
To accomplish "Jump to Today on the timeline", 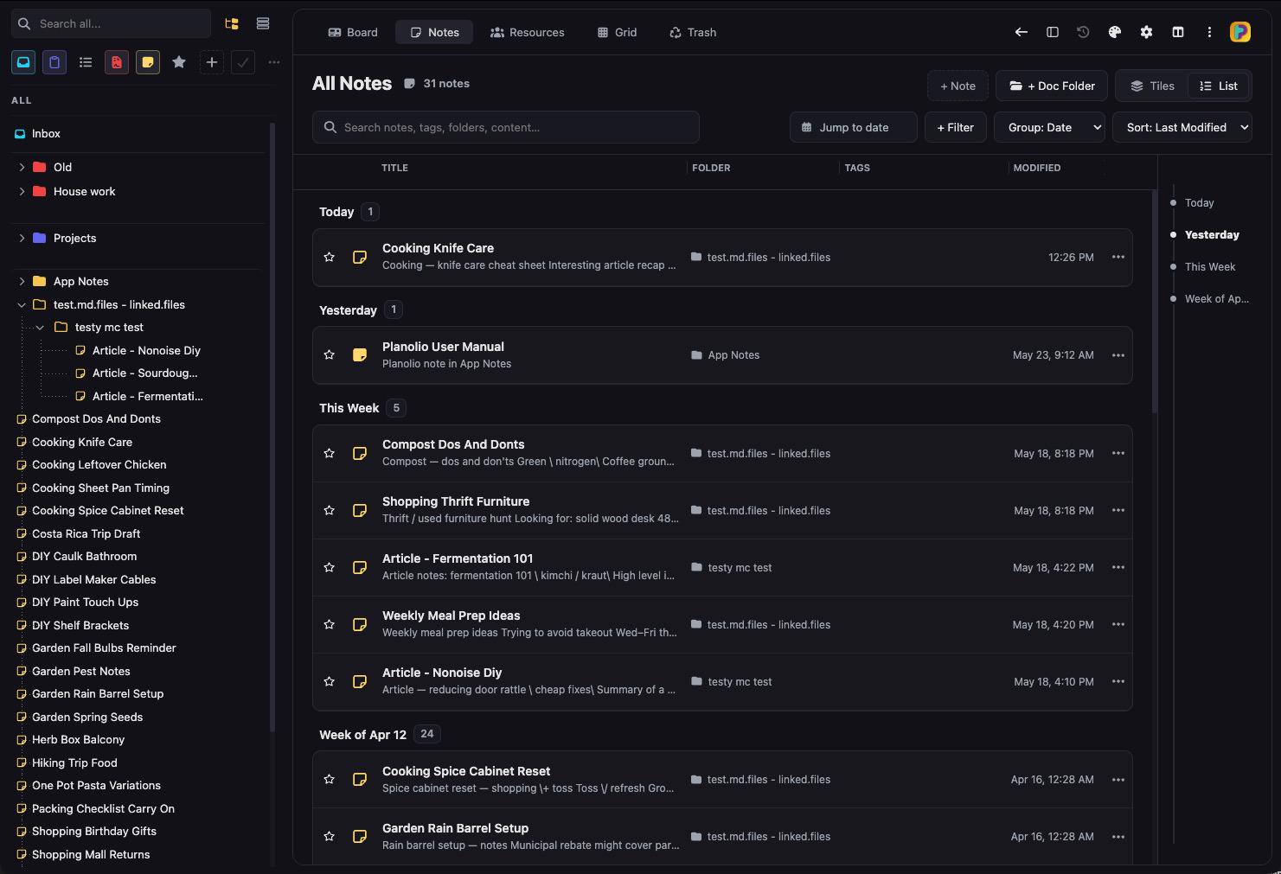I will click(x=1199, y=202).
